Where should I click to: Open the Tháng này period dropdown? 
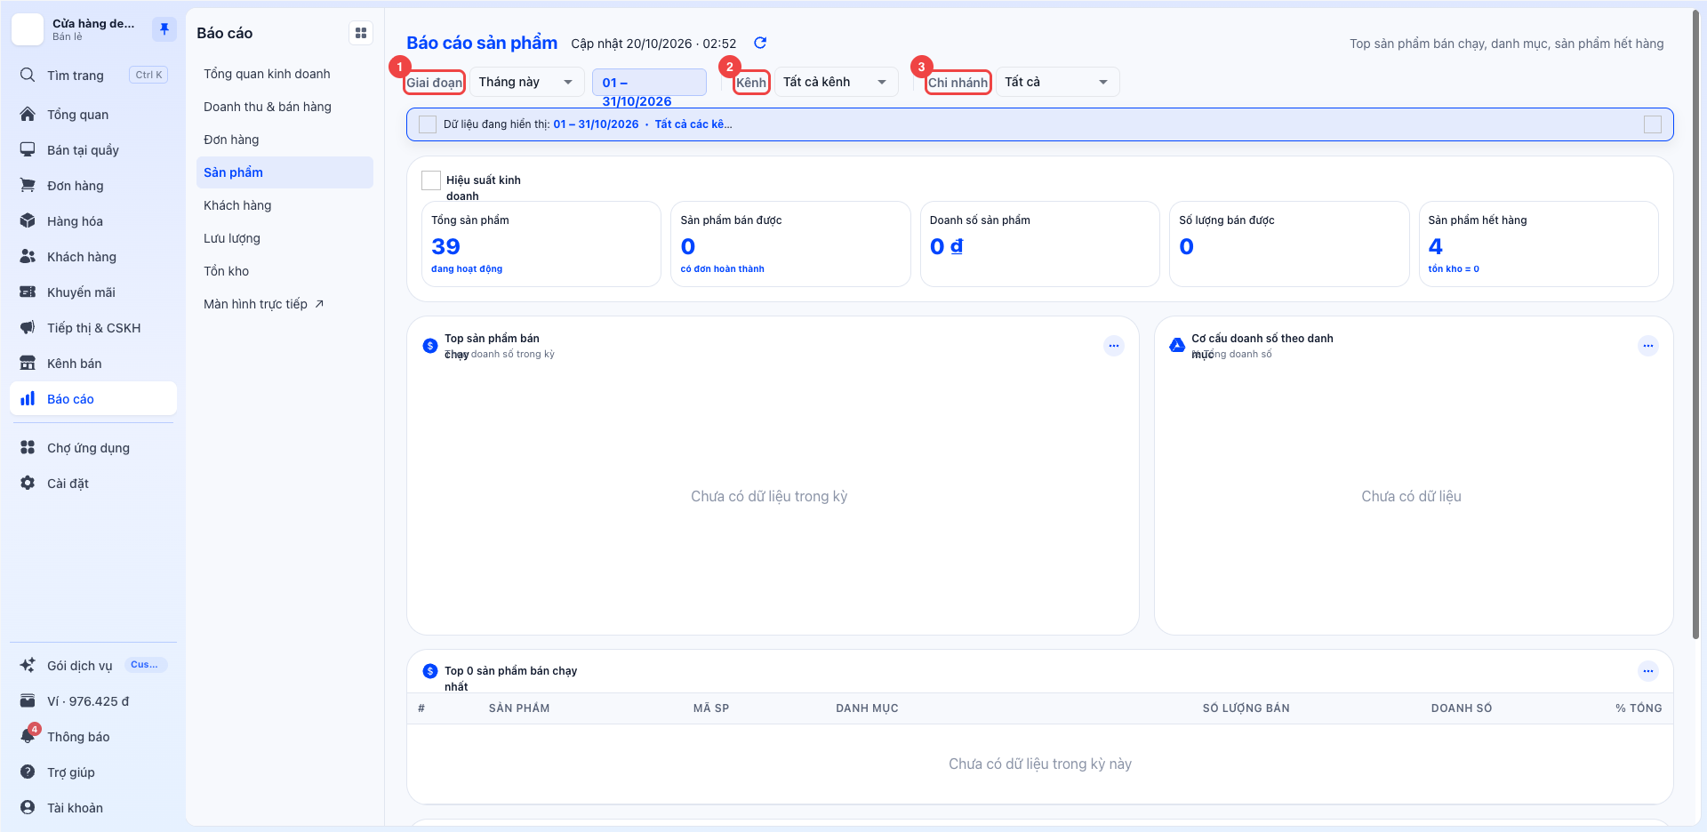(526, 82)
